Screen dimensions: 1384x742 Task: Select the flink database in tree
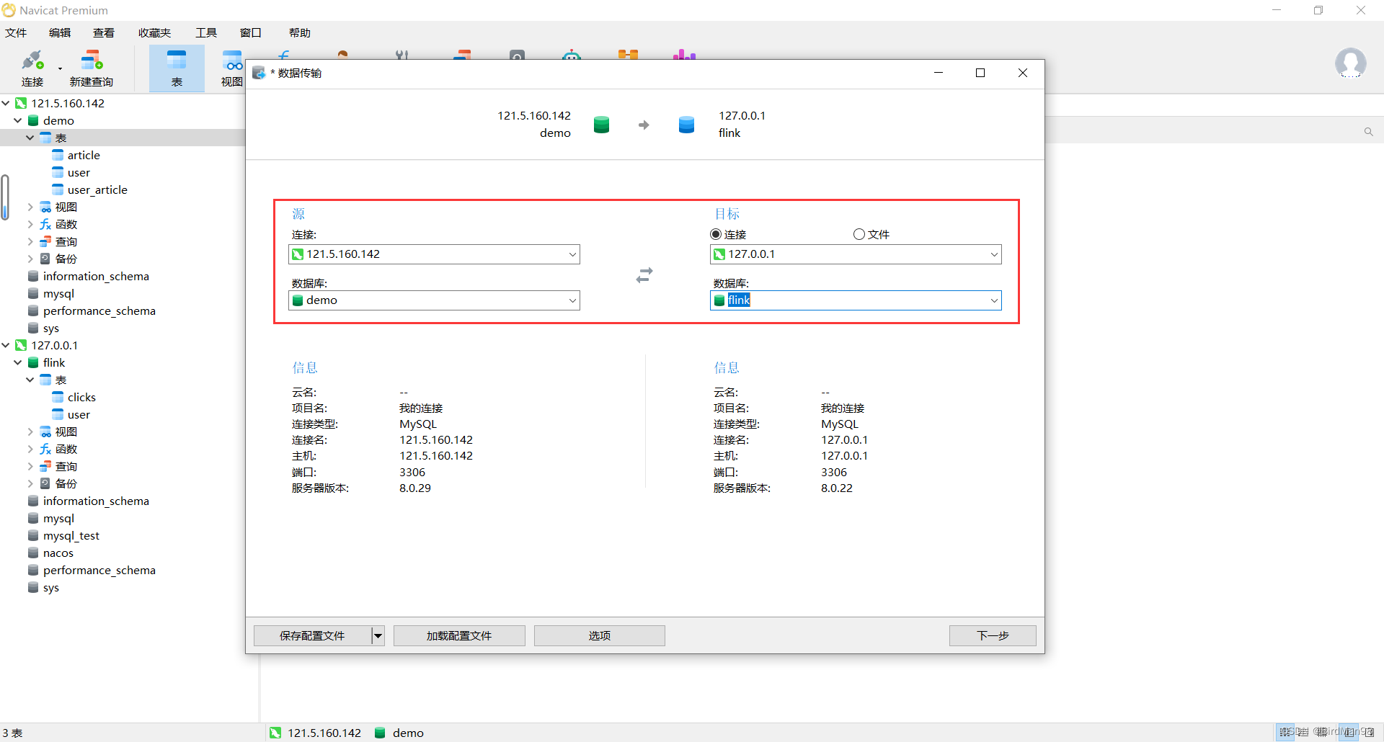pyautogui.click(x=54, y=362)
